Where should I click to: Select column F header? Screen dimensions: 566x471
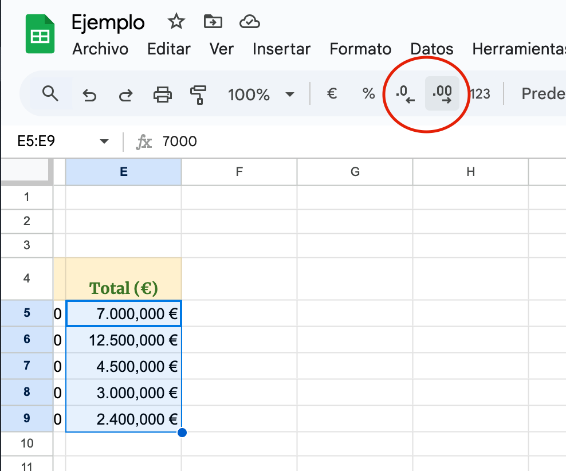[239, 172]
